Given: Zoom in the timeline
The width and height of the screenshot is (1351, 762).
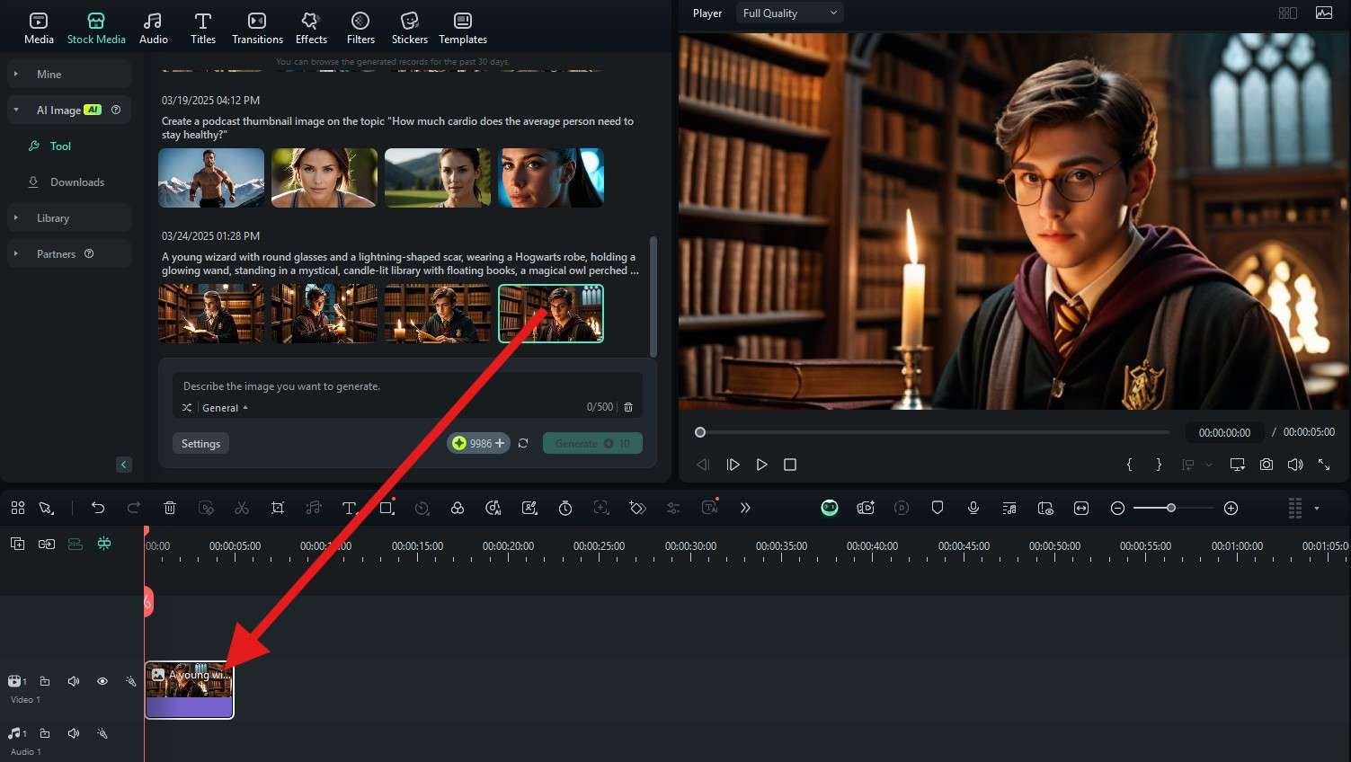Looking at the screenshot, I should [x=1231, y=509].
